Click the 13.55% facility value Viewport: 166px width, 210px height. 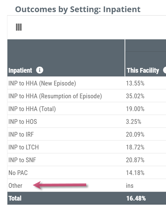pyautogui.click(x=135, y=83)
